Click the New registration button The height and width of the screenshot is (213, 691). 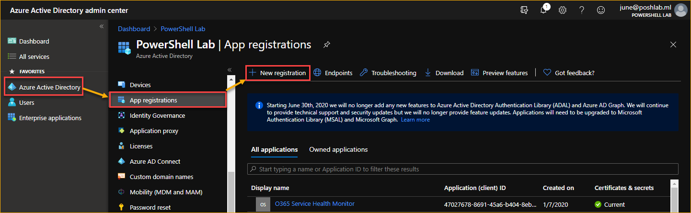(x=277, y=73)
